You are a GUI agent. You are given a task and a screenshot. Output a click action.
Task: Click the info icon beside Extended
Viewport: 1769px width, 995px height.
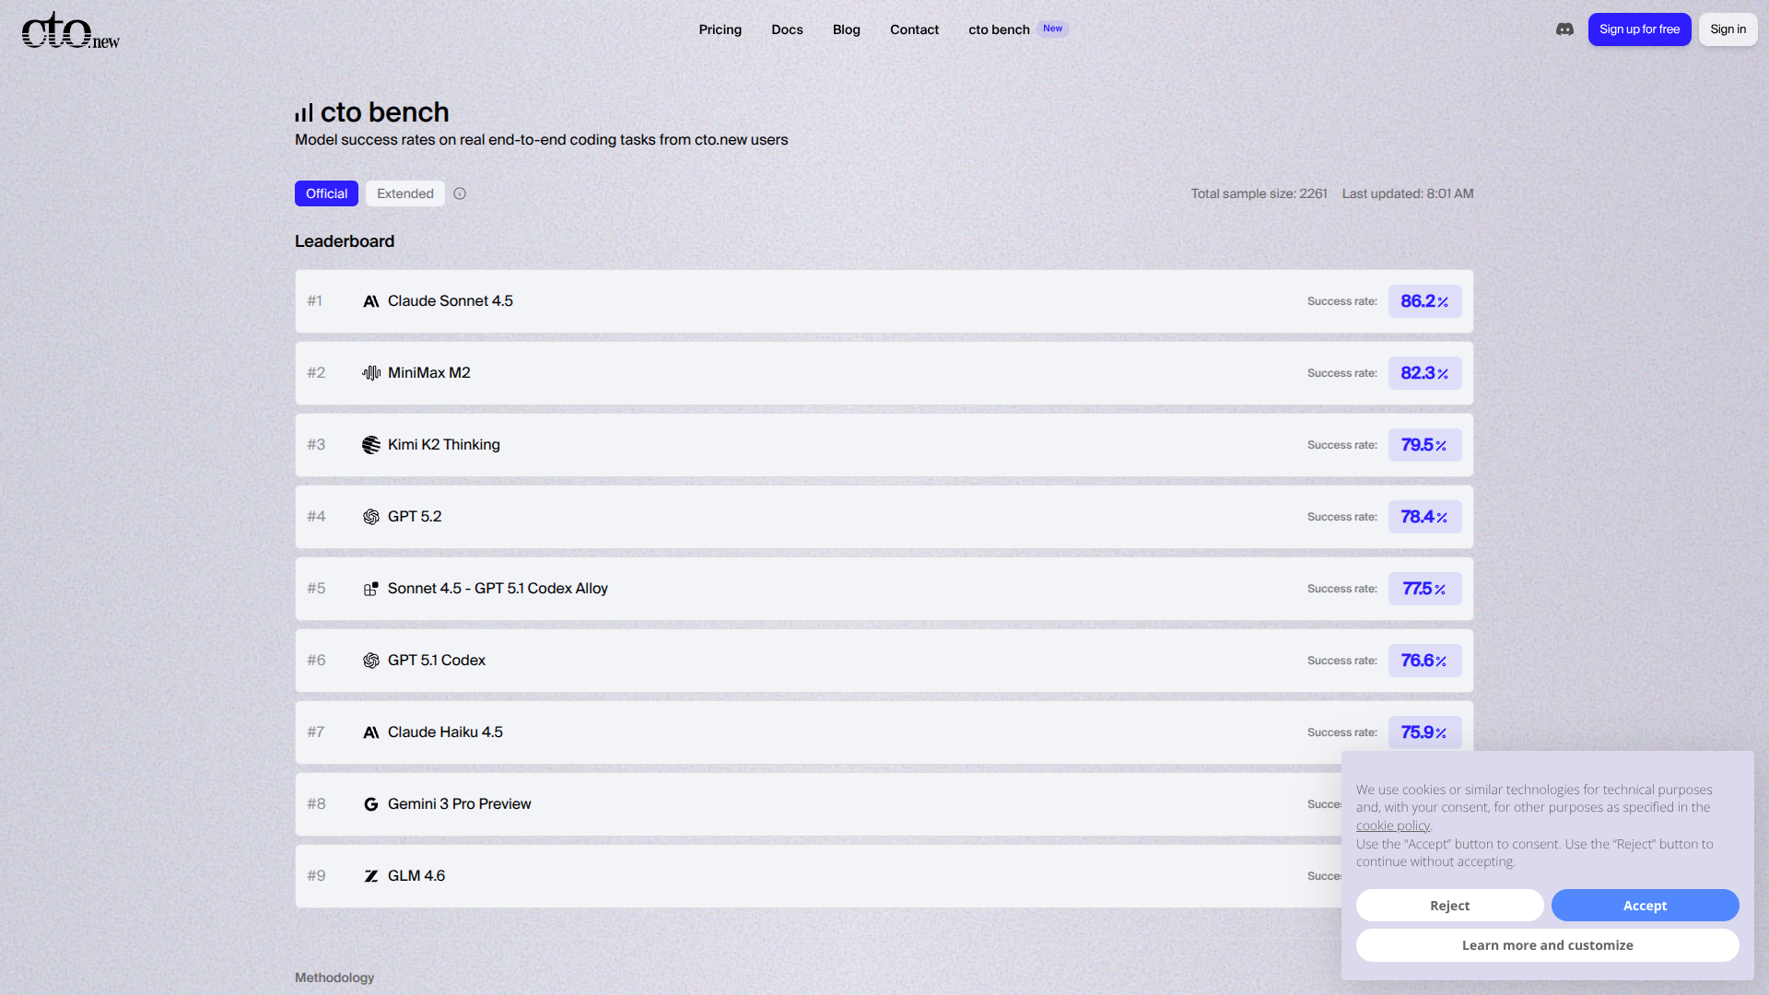pos(460,193)
